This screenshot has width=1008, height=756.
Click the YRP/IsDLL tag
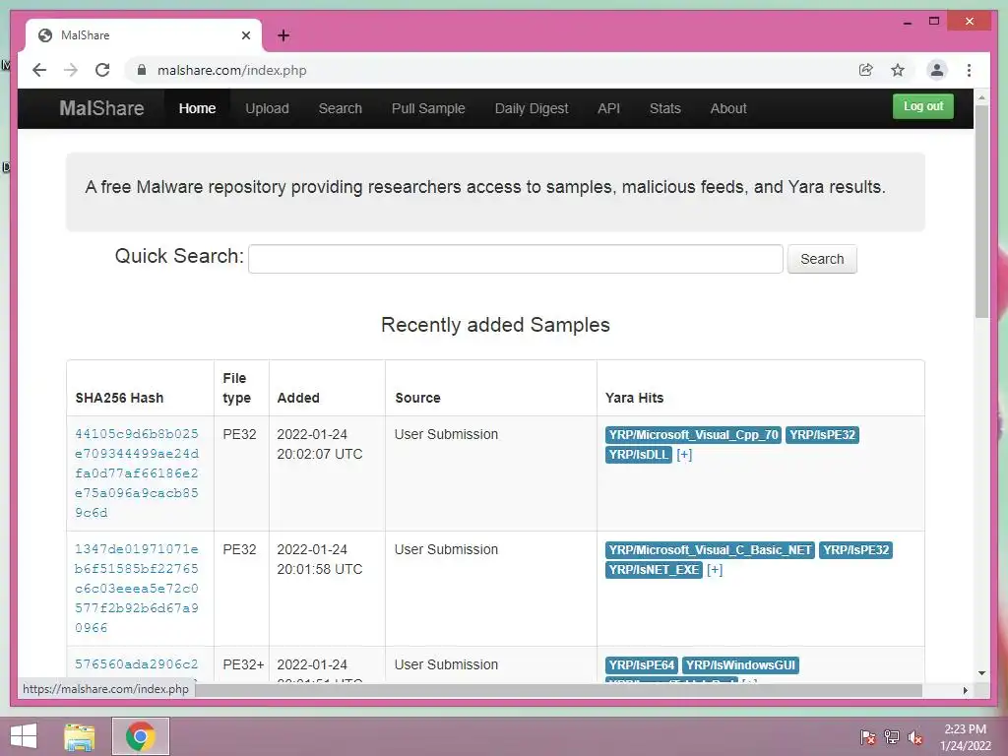(638, 455)
